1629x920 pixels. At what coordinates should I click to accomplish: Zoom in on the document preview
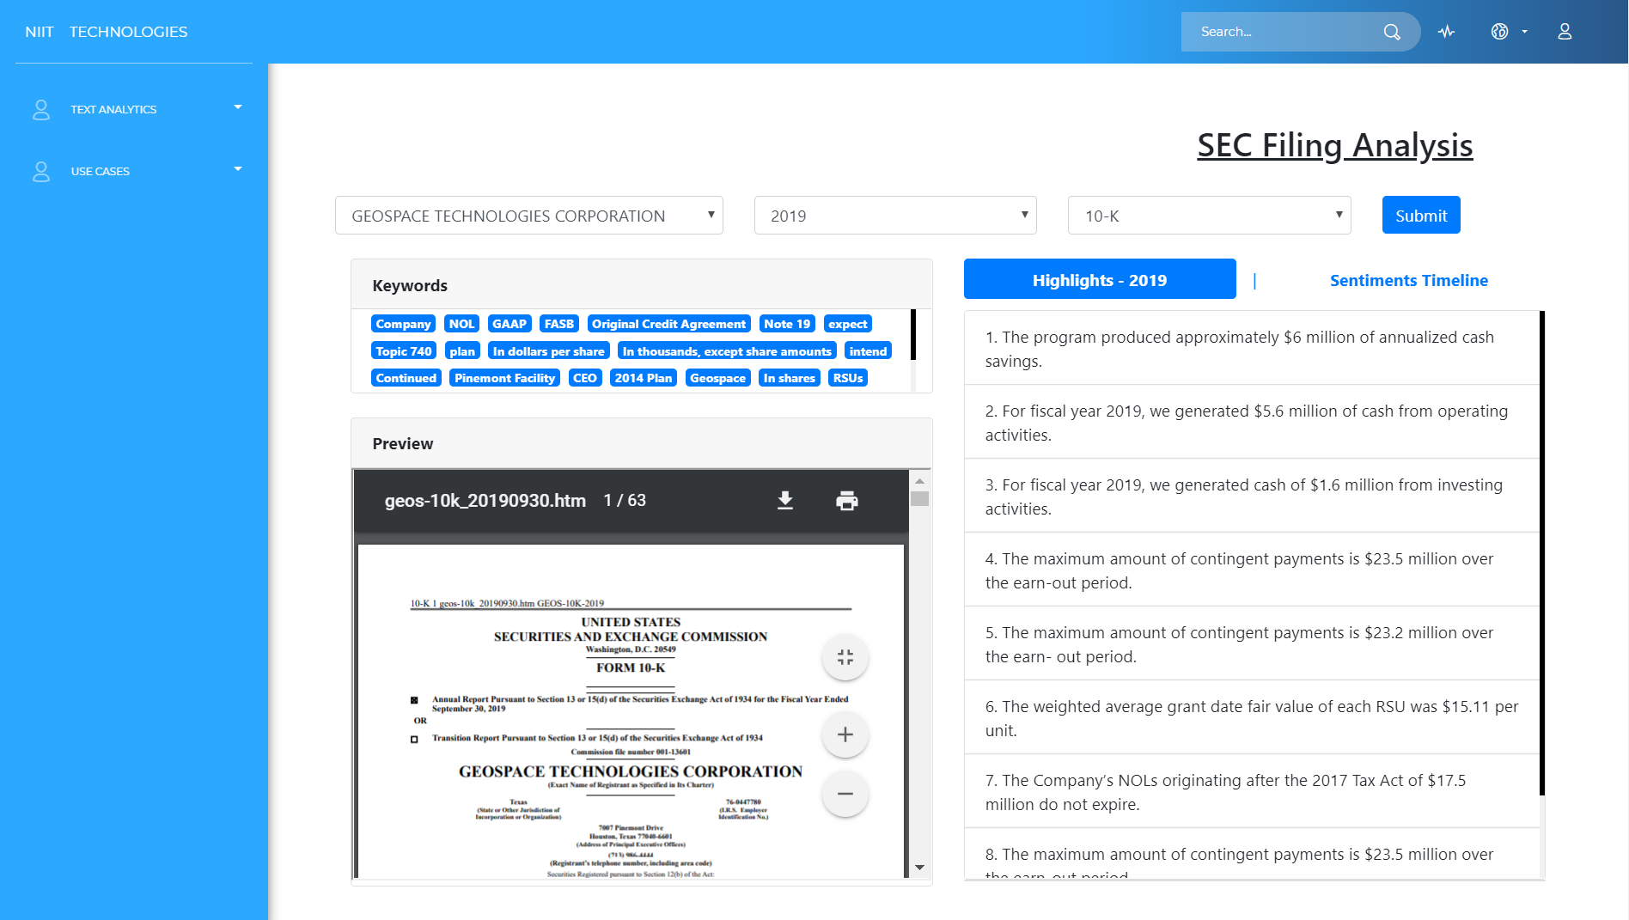[x=845, y=734]
